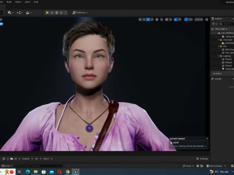
Task: Collapse the Env folder in Outliner
Action: click(x=218, y=46)
